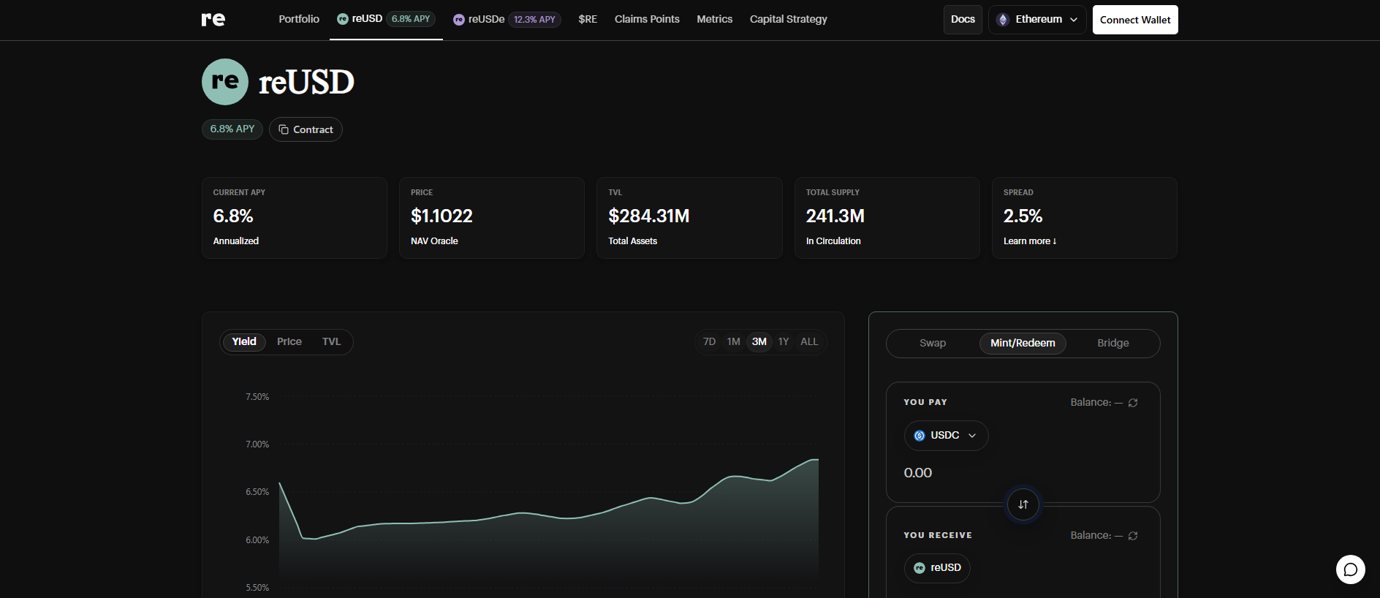
Task: Select the Swap tab
Action: 933,344
